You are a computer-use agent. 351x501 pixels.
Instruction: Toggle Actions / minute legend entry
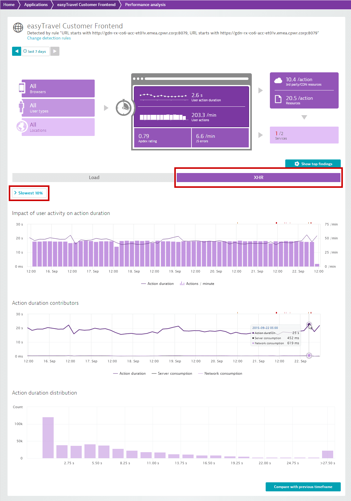197,284
